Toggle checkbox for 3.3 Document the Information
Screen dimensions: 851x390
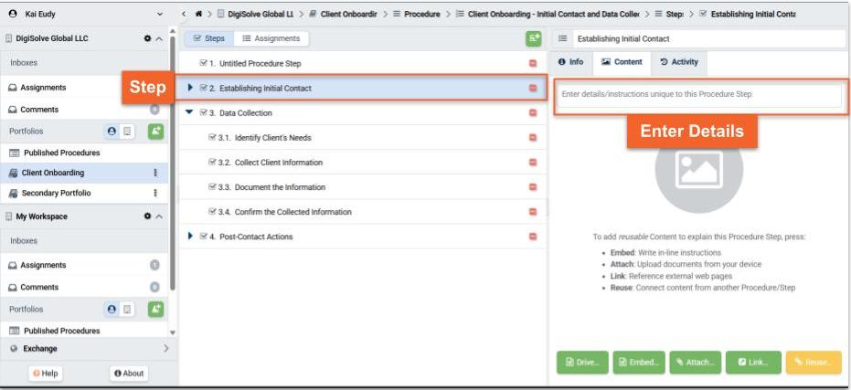[212, 187]
